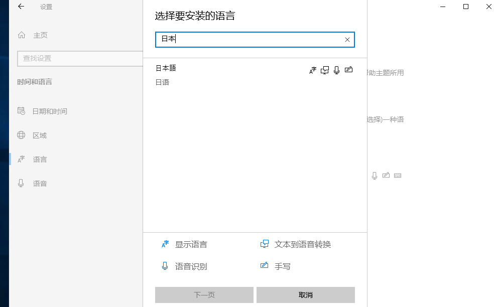Select 日本語 from the search results

click(166, 68)
